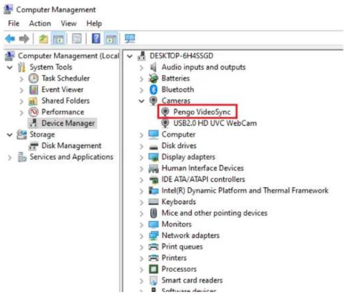344x294 pixels.
Task: Click the Audio inputs speaker icon
Action: pyautogui.click(x=154, y=67)
